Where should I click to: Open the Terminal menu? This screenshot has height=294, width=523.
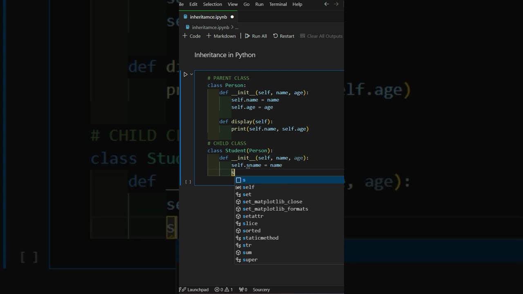[278, 4]
